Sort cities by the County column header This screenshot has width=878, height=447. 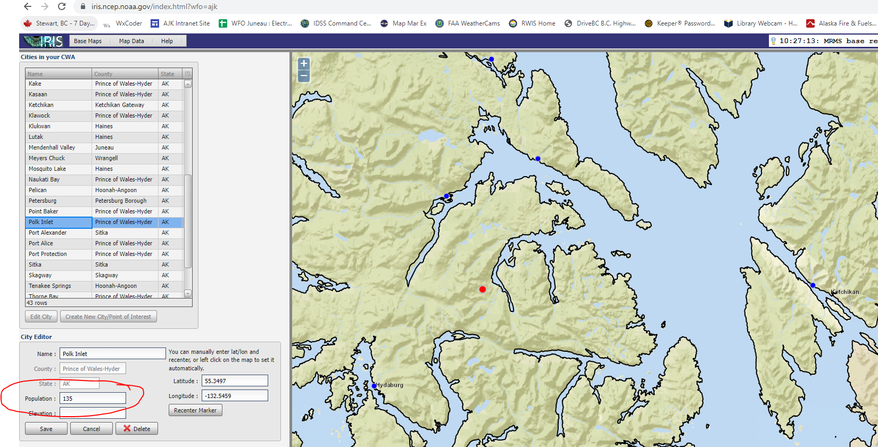coord(125,74)
